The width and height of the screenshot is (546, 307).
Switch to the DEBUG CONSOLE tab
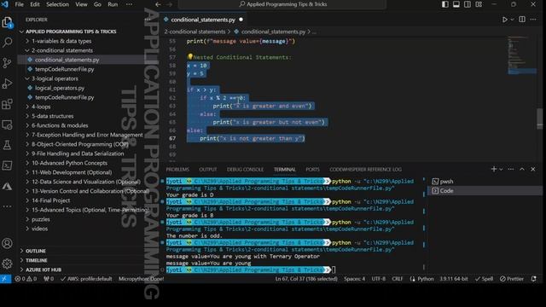[x=245, y=170]
